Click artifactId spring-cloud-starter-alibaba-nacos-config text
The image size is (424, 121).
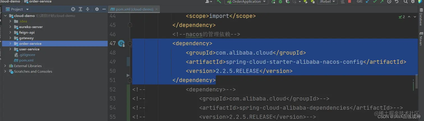coord(294,62)
